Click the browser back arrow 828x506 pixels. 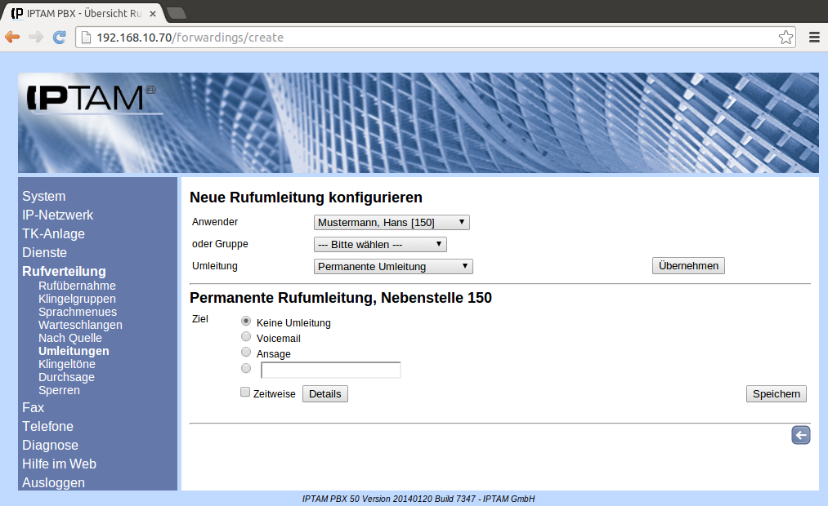pos(12,38)
